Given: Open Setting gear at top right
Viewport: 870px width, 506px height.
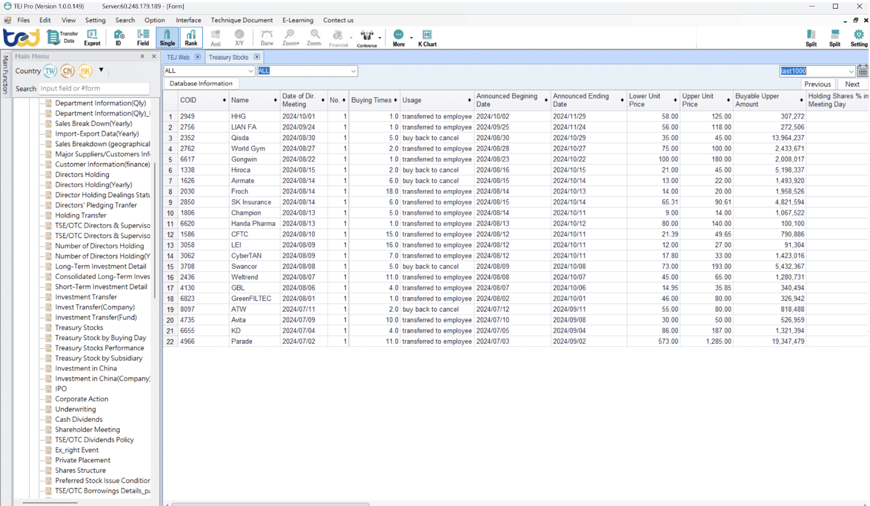Looking at the screenshot, I should tap(859, 37).
